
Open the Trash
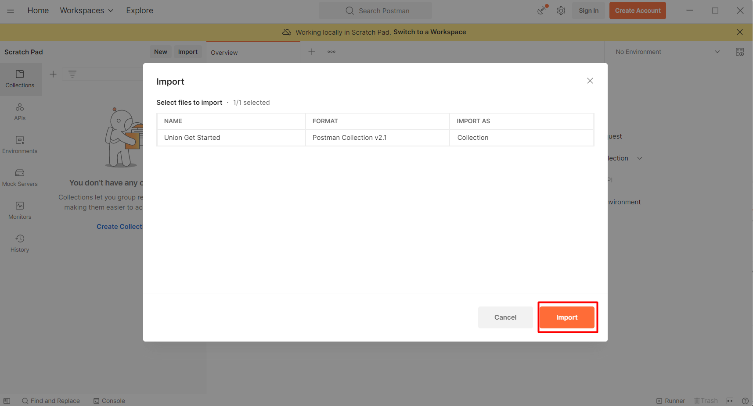coord(706,401)
